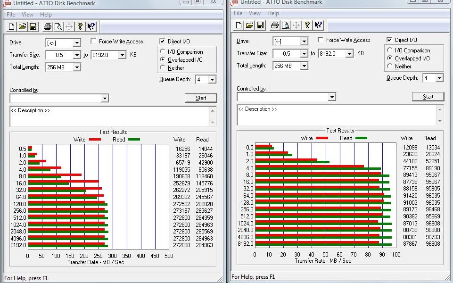Screen dimensions: 453x283
Task: Save results with the [-i-] window's floppy icon
Action: point(260,25)
